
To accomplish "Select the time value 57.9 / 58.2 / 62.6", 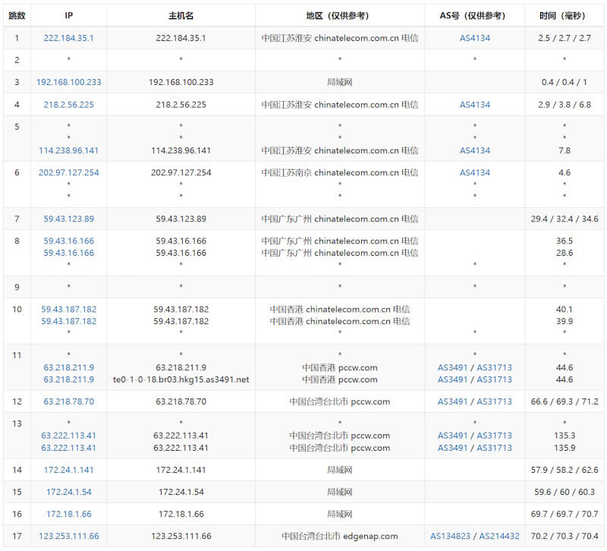I will [x=565, y=470].
